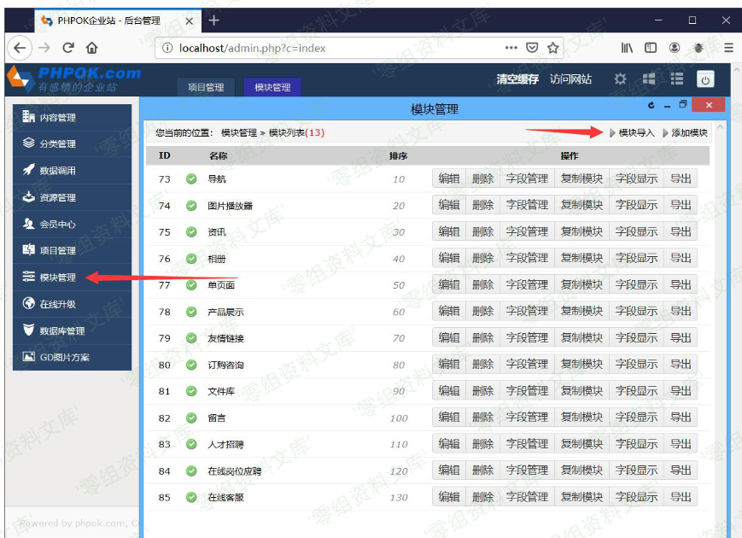Click the list view icon in header
The width and height of the screenshot is (742, 538).
pos(676,79)
